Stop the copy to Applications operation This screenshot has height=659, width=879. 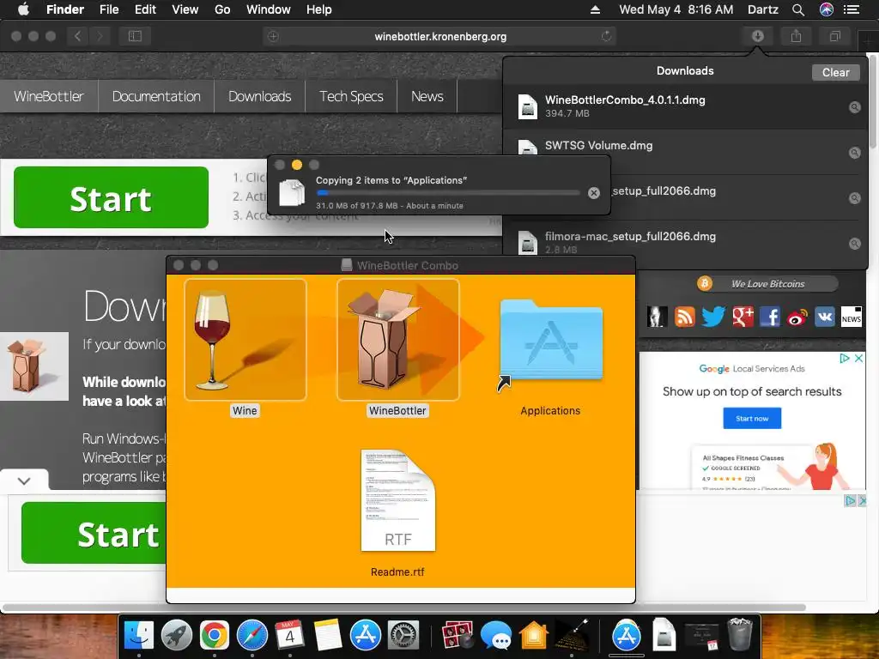(594, 193)
